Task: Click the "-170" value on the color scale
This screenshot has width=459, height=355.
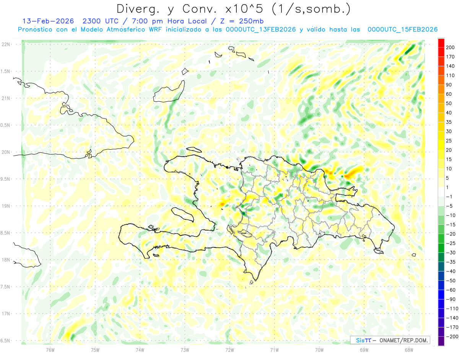Action: pyautogui.click(x=452, y=327)
